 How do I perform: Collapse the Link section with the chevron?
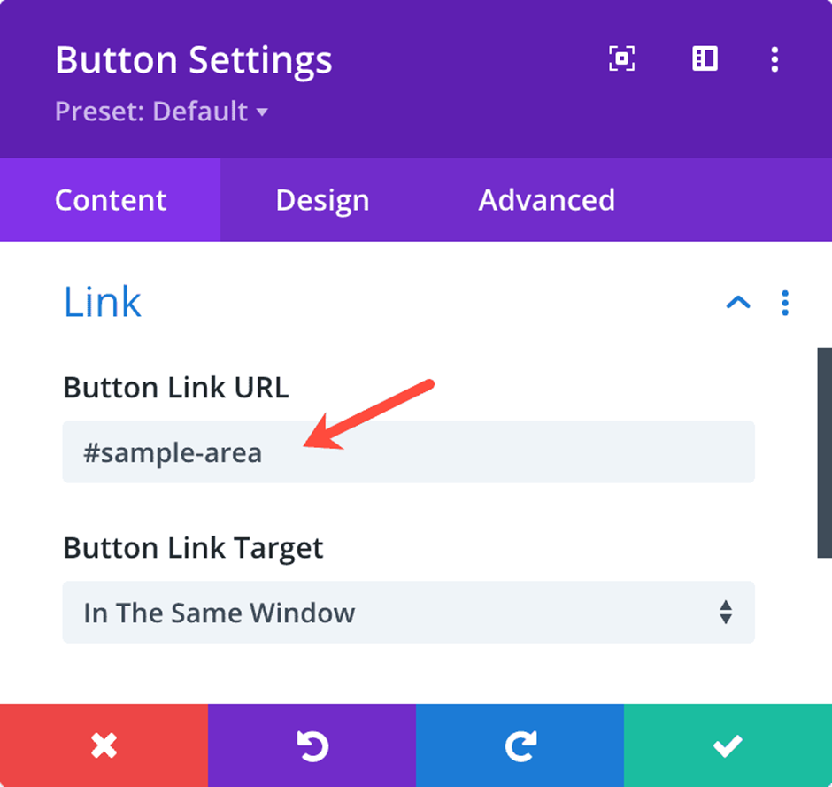(x=738, y=303)
